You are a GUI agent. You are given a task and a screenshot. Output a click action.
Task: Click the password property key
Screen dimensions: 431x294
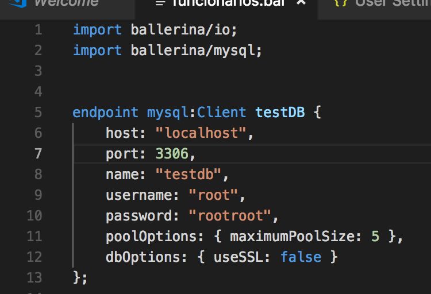(x=139, y=216)
